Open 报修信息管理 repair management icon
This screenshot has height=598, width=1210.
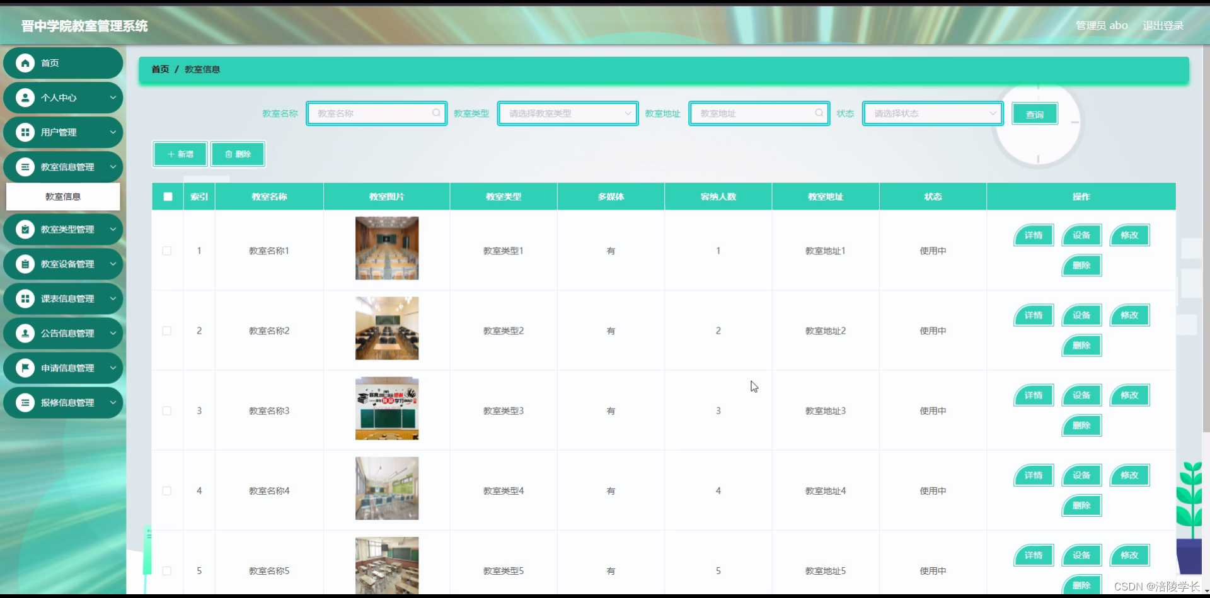25,402
